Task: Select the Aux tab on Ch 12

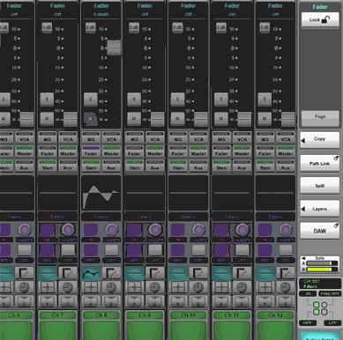Action: point(286,166)
